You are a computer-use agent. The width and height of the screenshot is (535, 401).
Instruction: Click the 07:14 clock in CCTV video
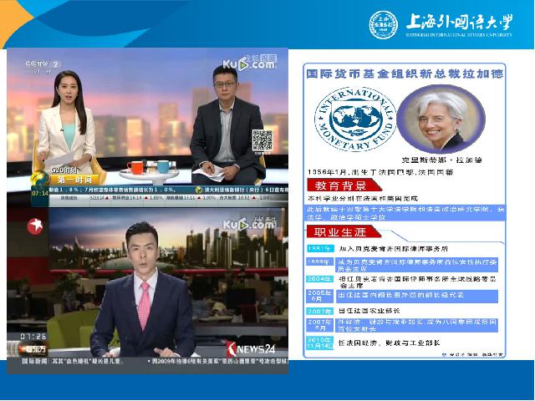[39, 192]
